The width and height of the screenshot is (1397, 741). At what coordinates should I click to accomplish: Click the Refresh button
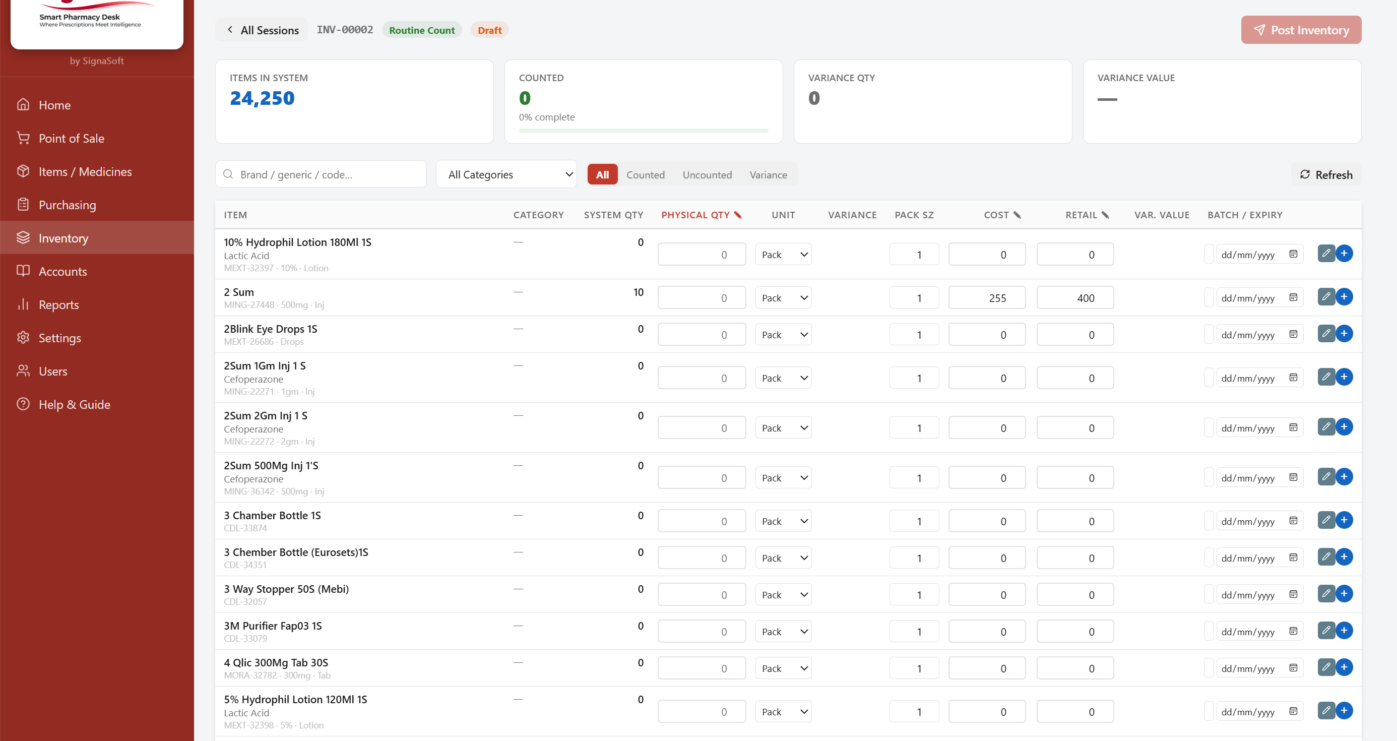[x=1325, y=175]
